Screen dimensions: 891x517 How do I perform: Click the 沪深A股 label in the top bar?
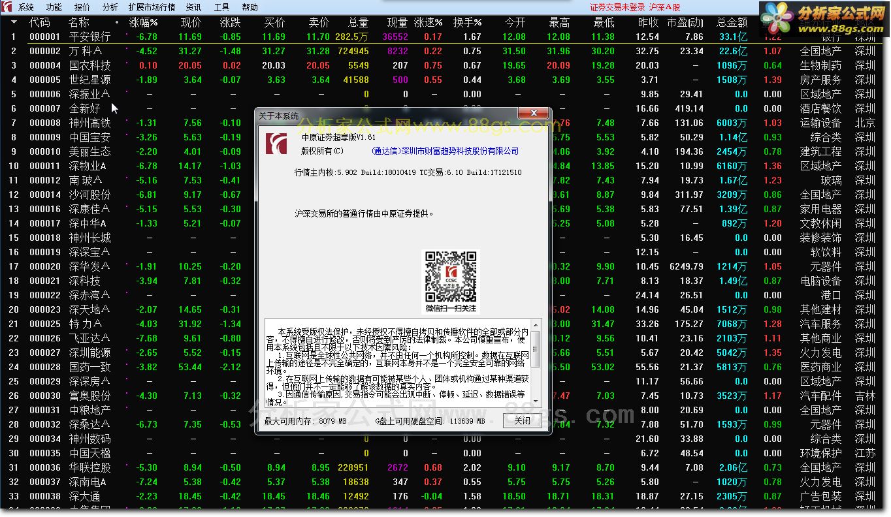[665, 8]
